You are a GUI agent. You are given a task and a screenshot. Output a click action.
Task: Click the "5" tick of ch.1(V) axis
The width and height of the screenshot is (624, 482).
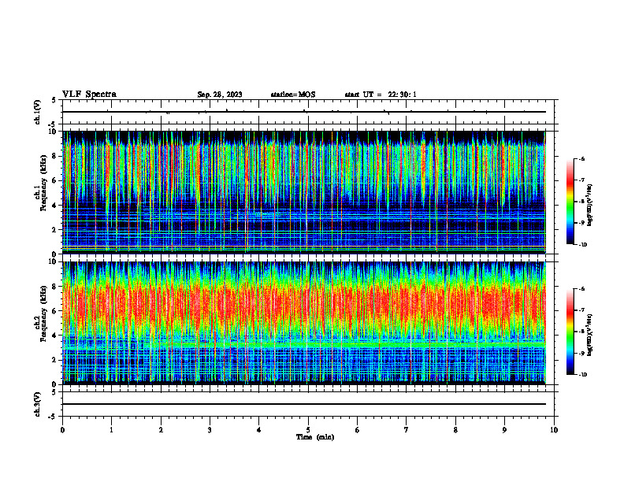(54, 100)
